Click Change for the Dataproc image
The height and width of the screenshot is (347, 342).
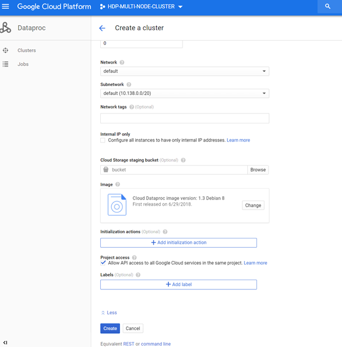pyautogui.click(x=253, y=206)
